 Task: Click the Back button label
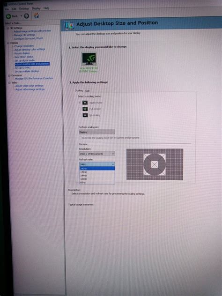(x=15, y=16)
